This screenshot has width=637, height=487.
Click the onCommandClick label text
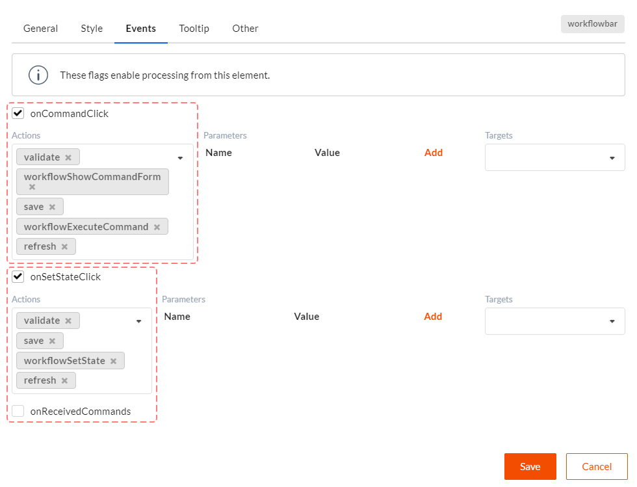[70, 113]
